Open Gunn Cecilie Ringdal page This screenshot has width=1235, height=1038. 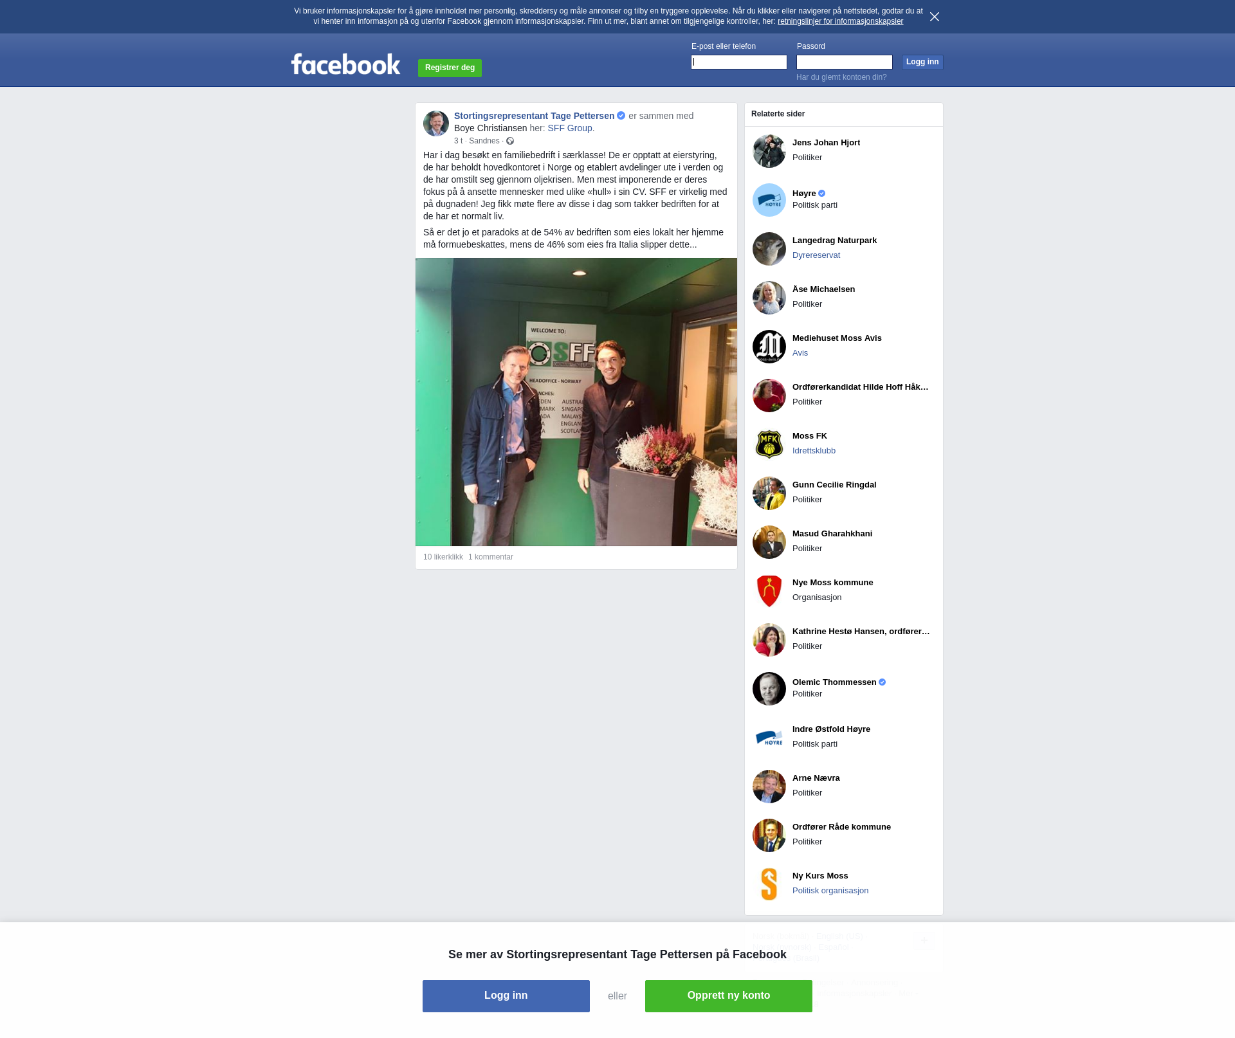point(834,485)
